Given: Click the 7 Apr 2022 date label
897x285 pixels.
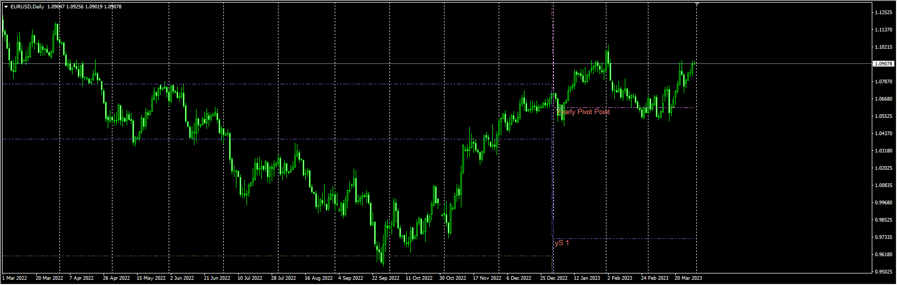Looking at the screenshot, I should [81, 278].
